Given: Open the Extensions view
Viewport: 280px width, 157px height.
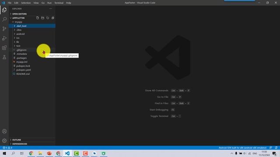Looking at the screenshot, I should [4, 48].
